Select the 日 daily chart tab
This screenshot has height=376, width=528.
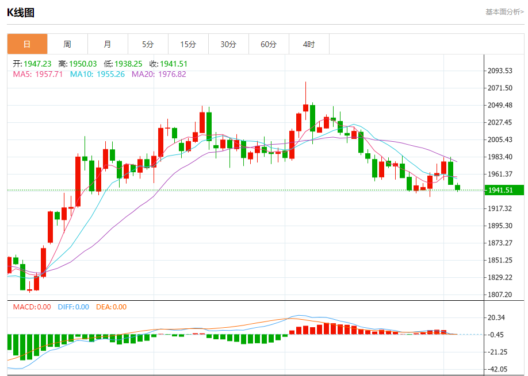[27, 44]
